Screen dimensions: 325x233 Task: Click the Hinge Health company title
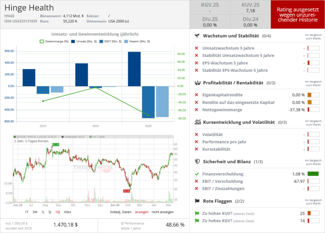(x=29, y=8)
